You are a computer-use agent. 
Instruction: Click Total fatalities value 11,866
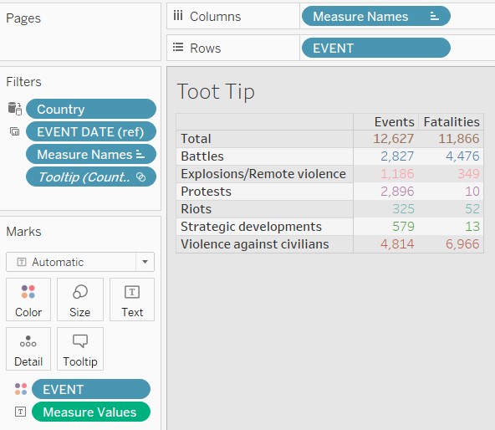pyautogui.click(x=459, y=139)
